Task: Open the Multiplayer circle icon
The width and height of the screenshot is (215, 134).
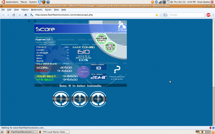Action: [x=61, y=99]
